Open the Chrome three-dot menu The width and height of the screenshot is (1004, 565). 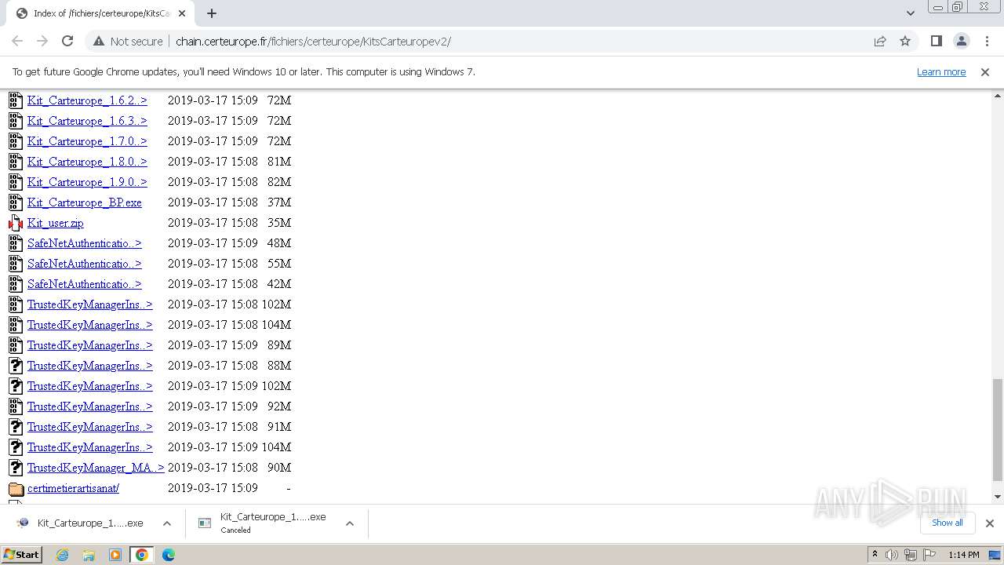pos(987,41)
